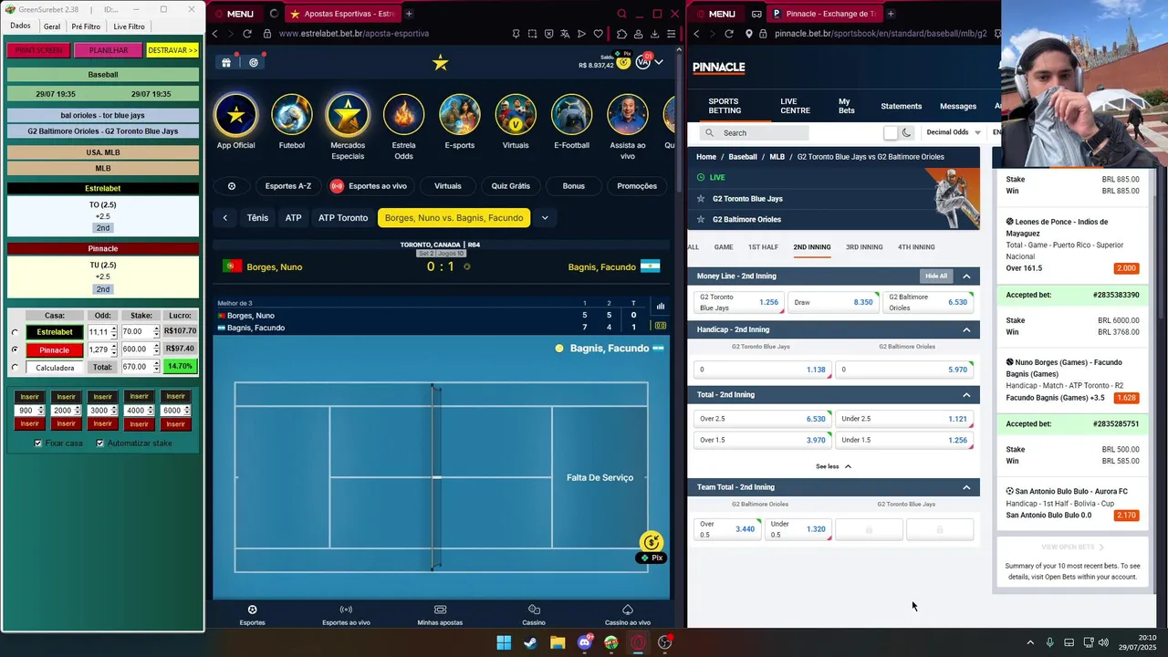Switch to the Live Filtro tab

(129, 26)
